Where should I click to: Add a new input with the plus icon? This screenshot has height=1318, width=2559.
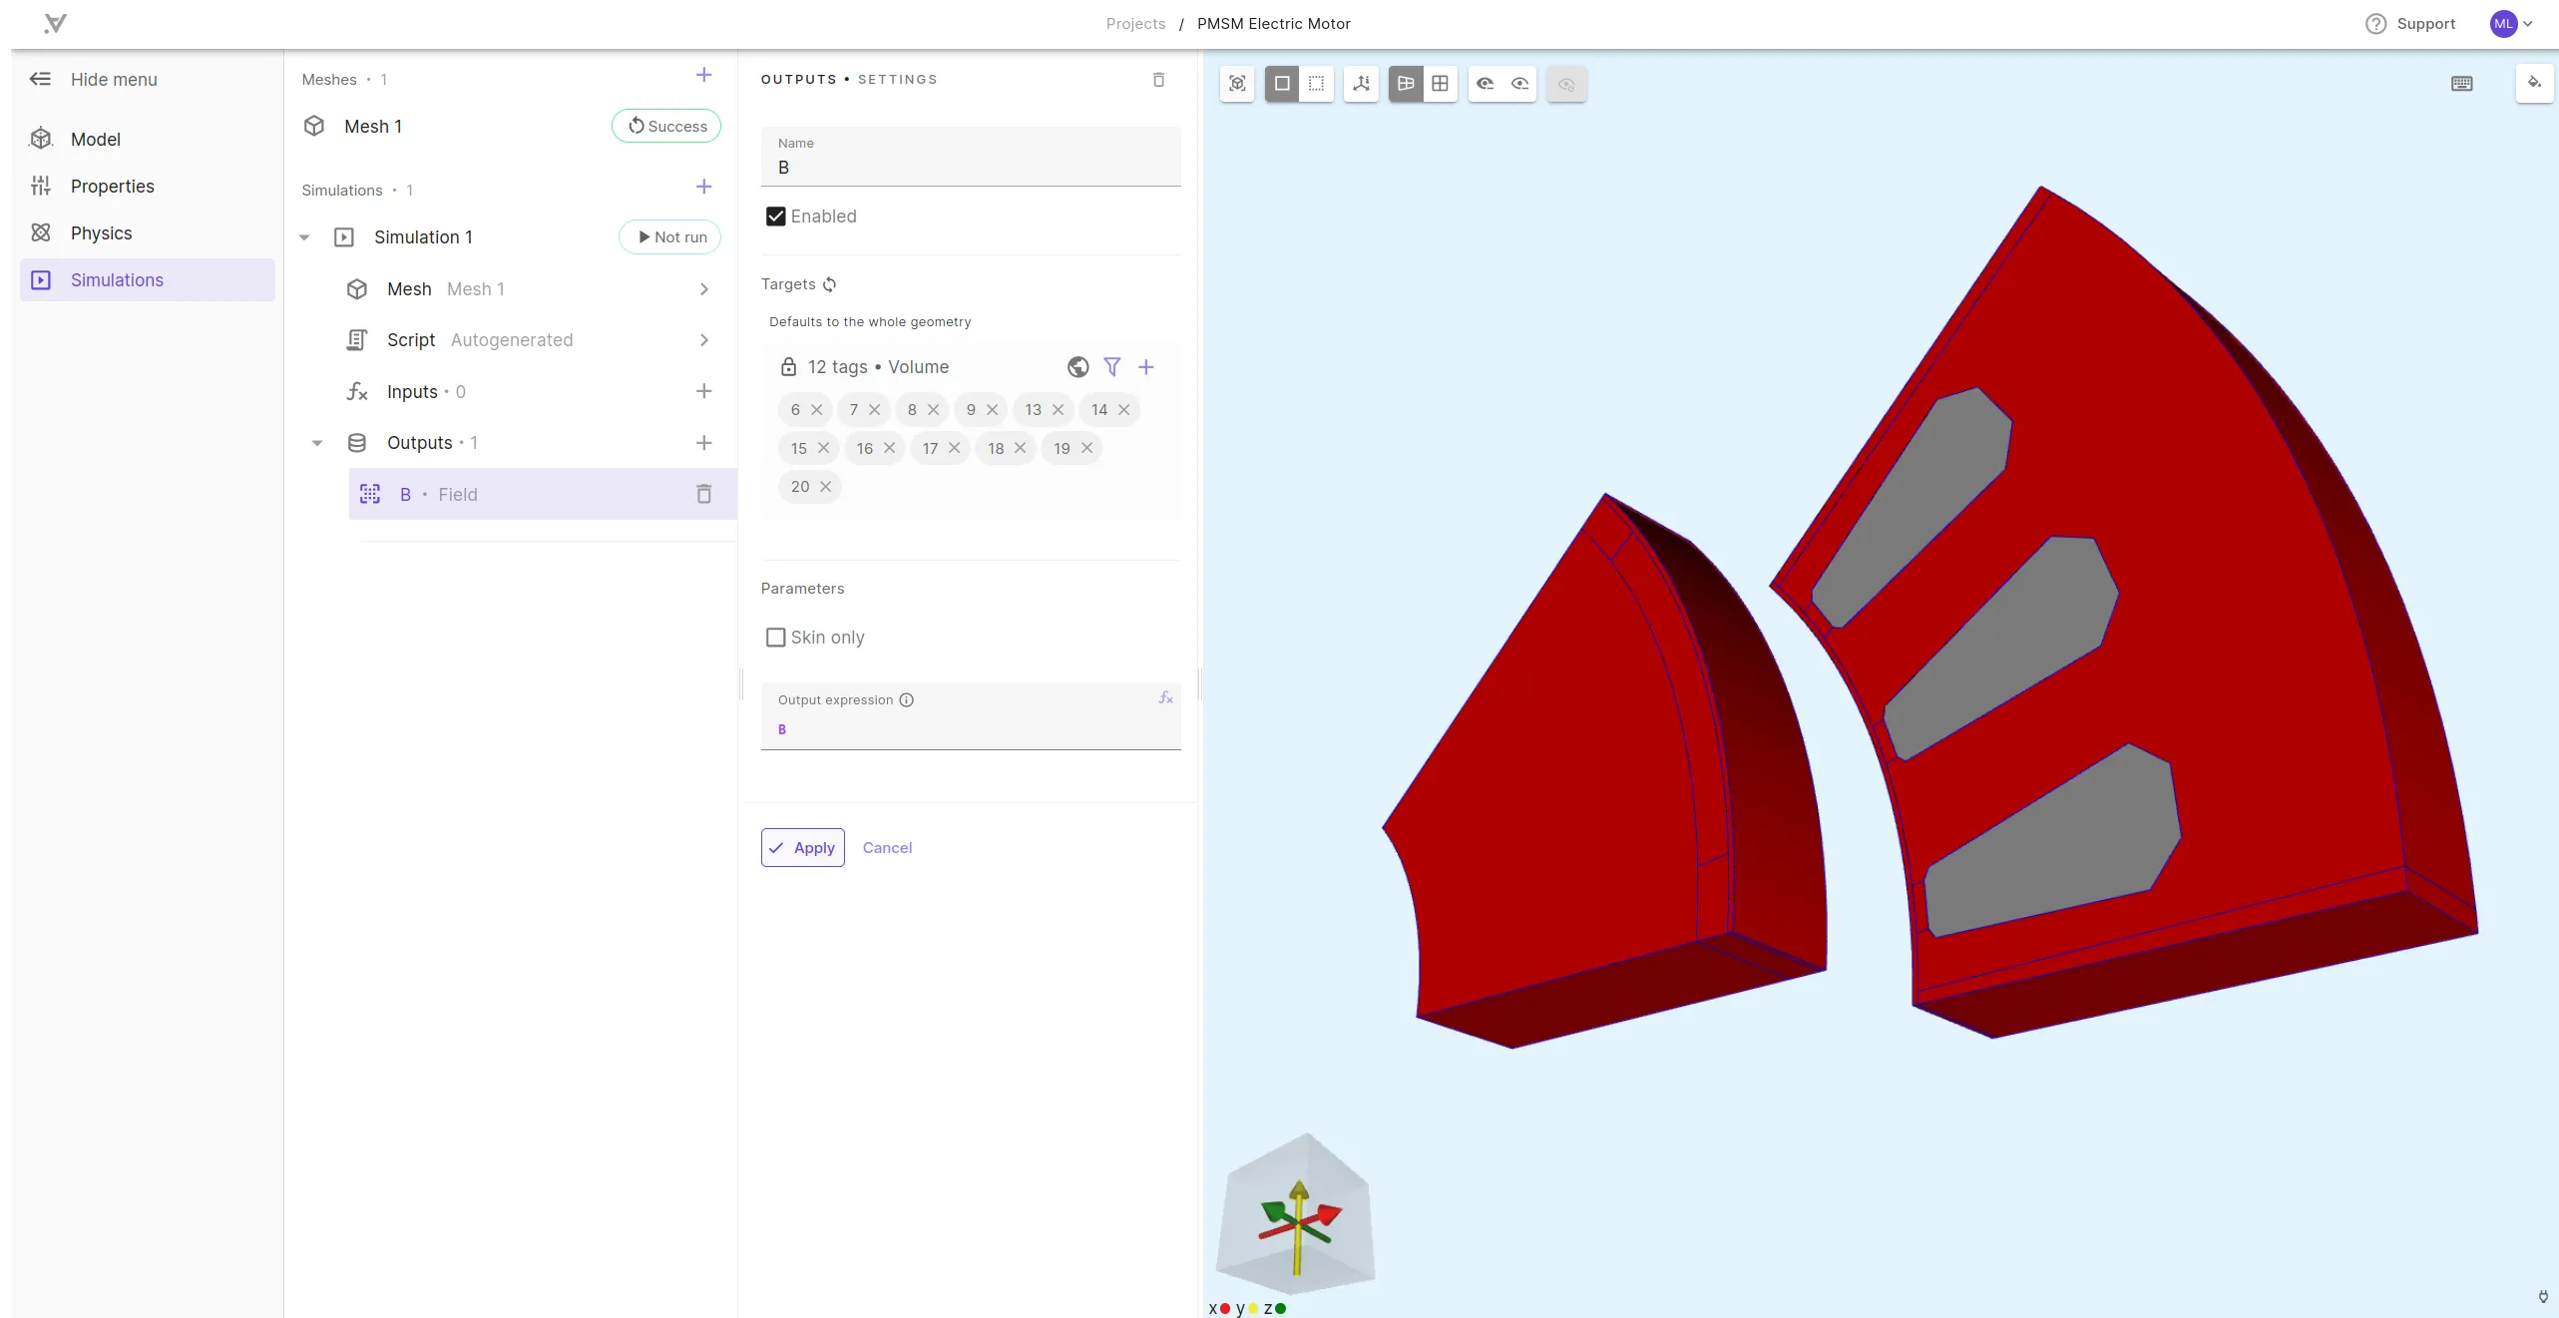point(703,391)
